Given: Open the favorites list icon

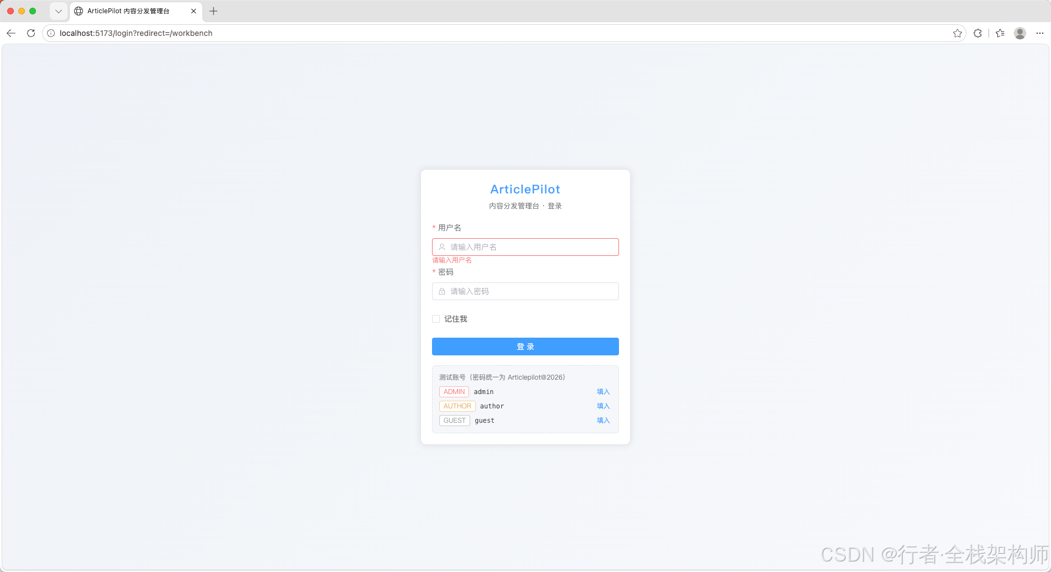Looking at the screenshot, I should [1000, 33].
